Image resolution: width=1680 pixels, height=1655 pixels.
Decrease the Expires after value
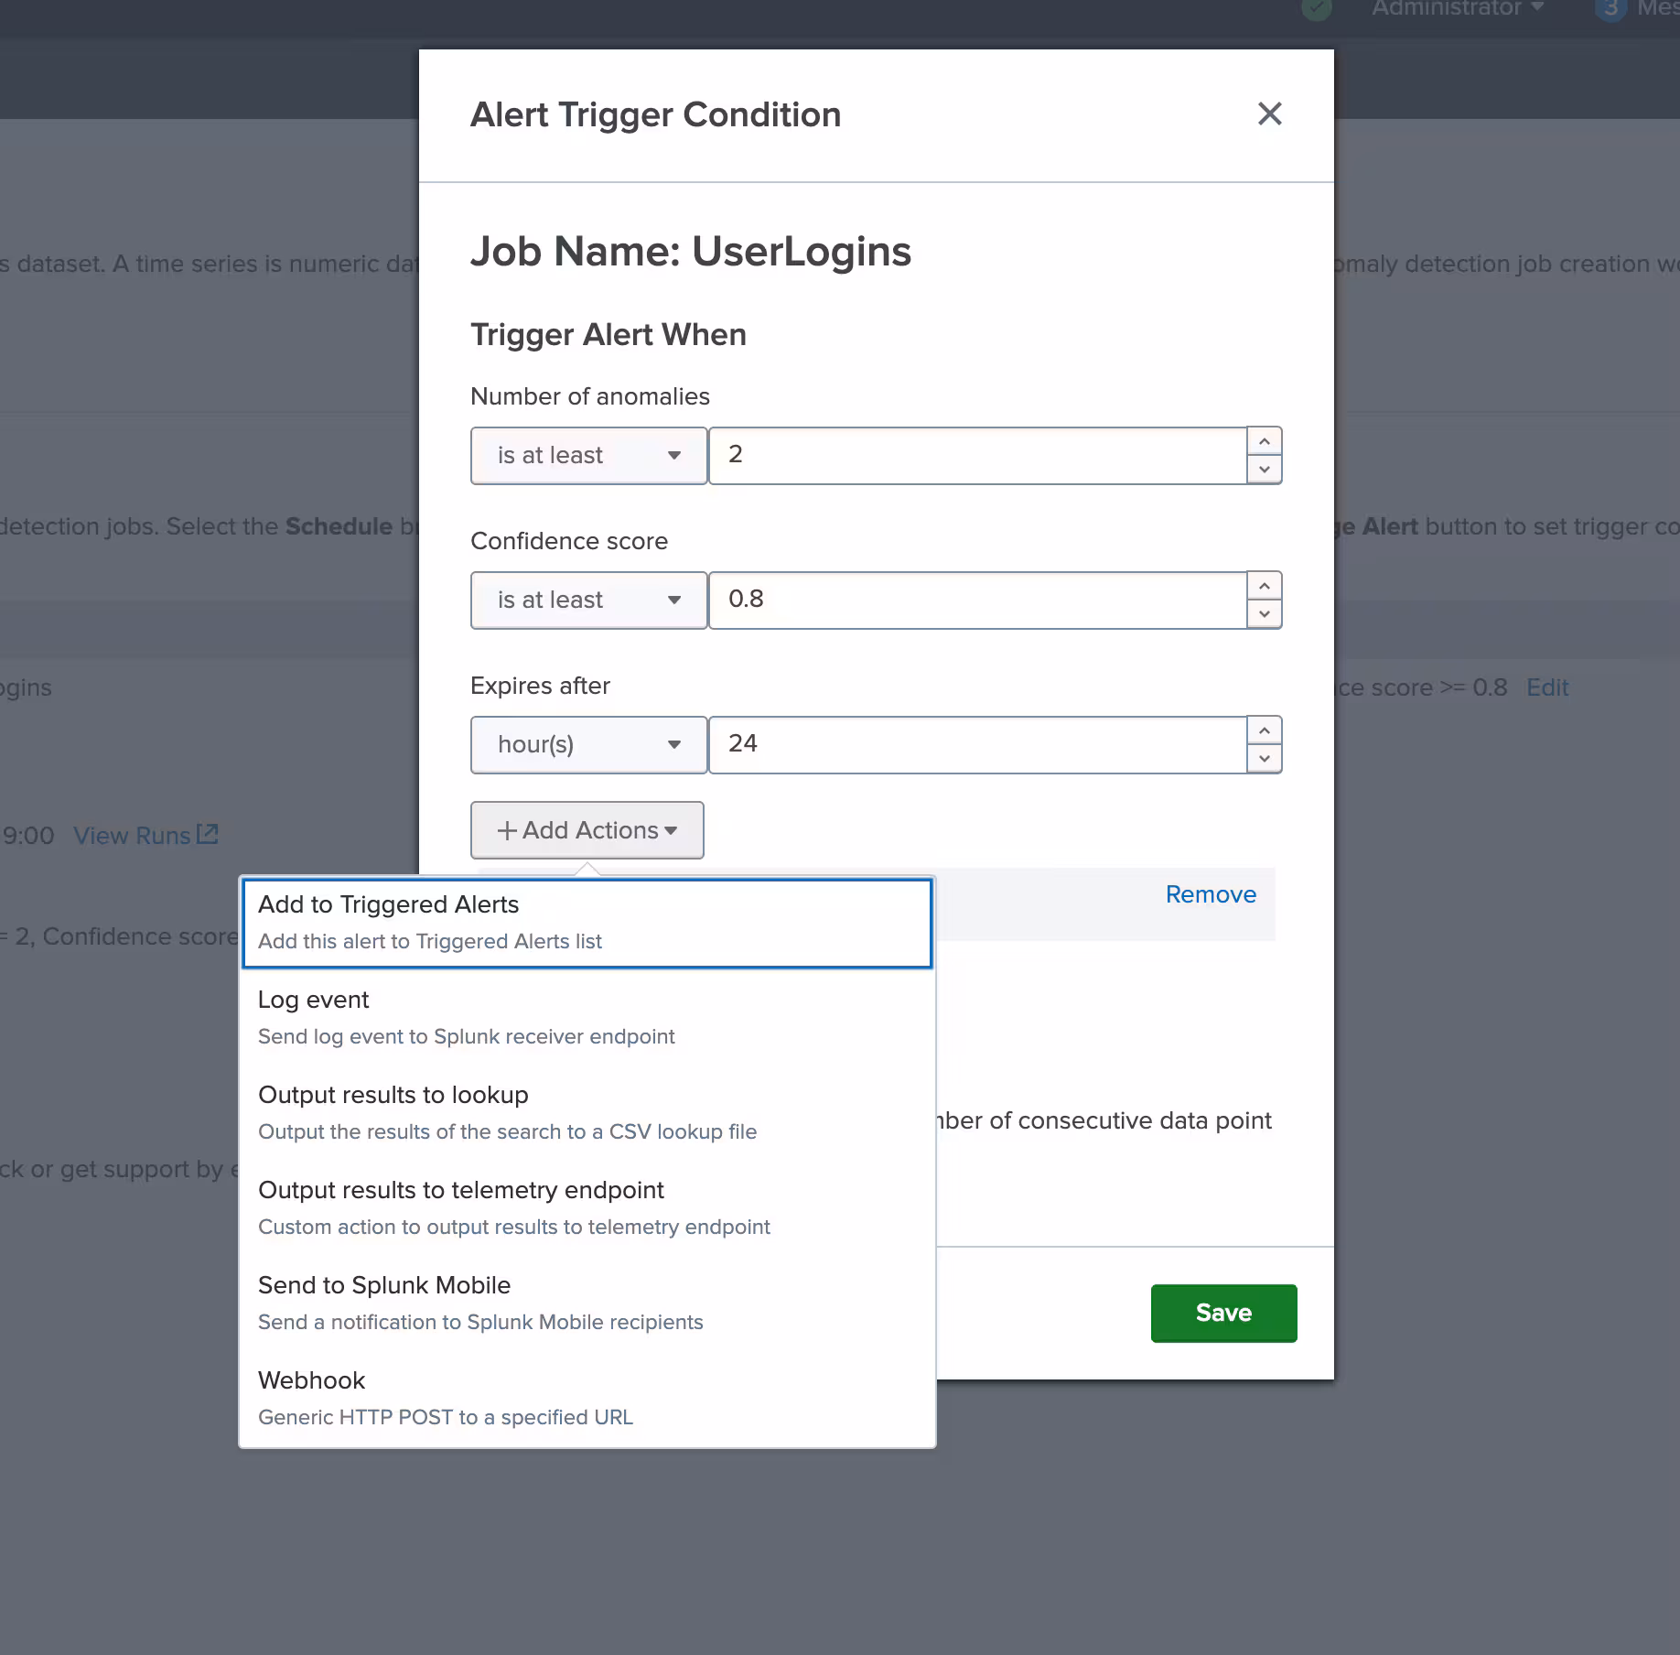1264,758
